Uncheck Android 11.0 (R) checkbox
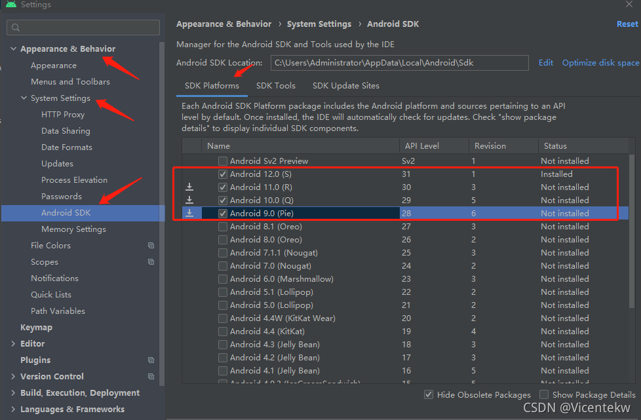This screenshot has height=420, width=641. click(222, 187)
